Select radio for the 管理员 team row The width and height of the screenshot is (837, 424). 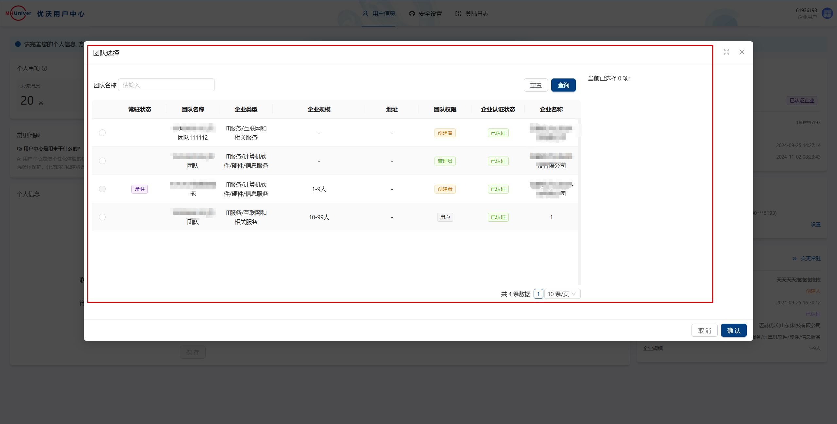[102, 161]
